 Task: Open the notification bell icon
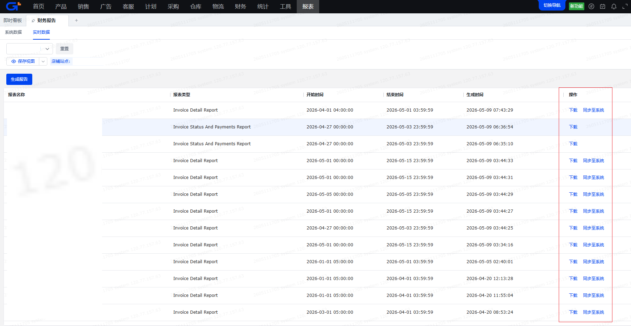tap(614, 6)
